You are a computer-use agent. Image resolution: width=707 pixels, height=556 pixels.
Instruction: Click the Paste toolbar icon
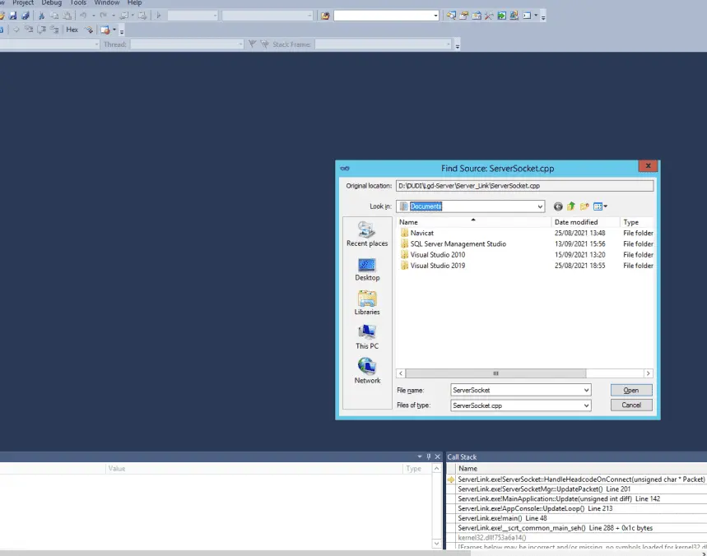click(67, 16)
